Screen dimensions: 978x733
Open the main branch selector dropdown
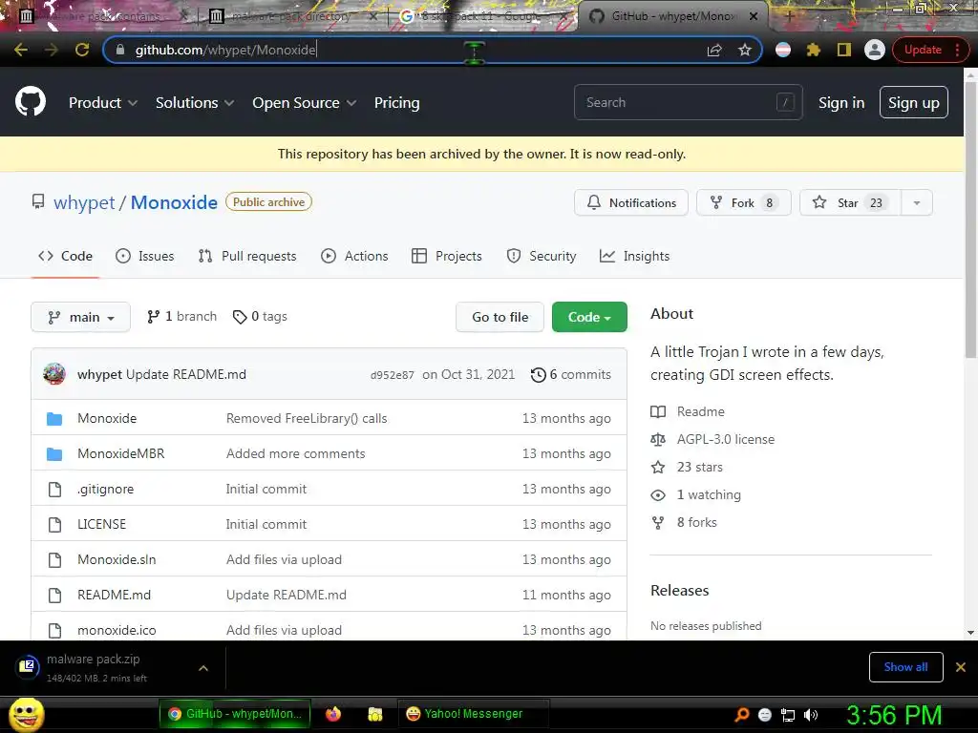pos(80,317)
